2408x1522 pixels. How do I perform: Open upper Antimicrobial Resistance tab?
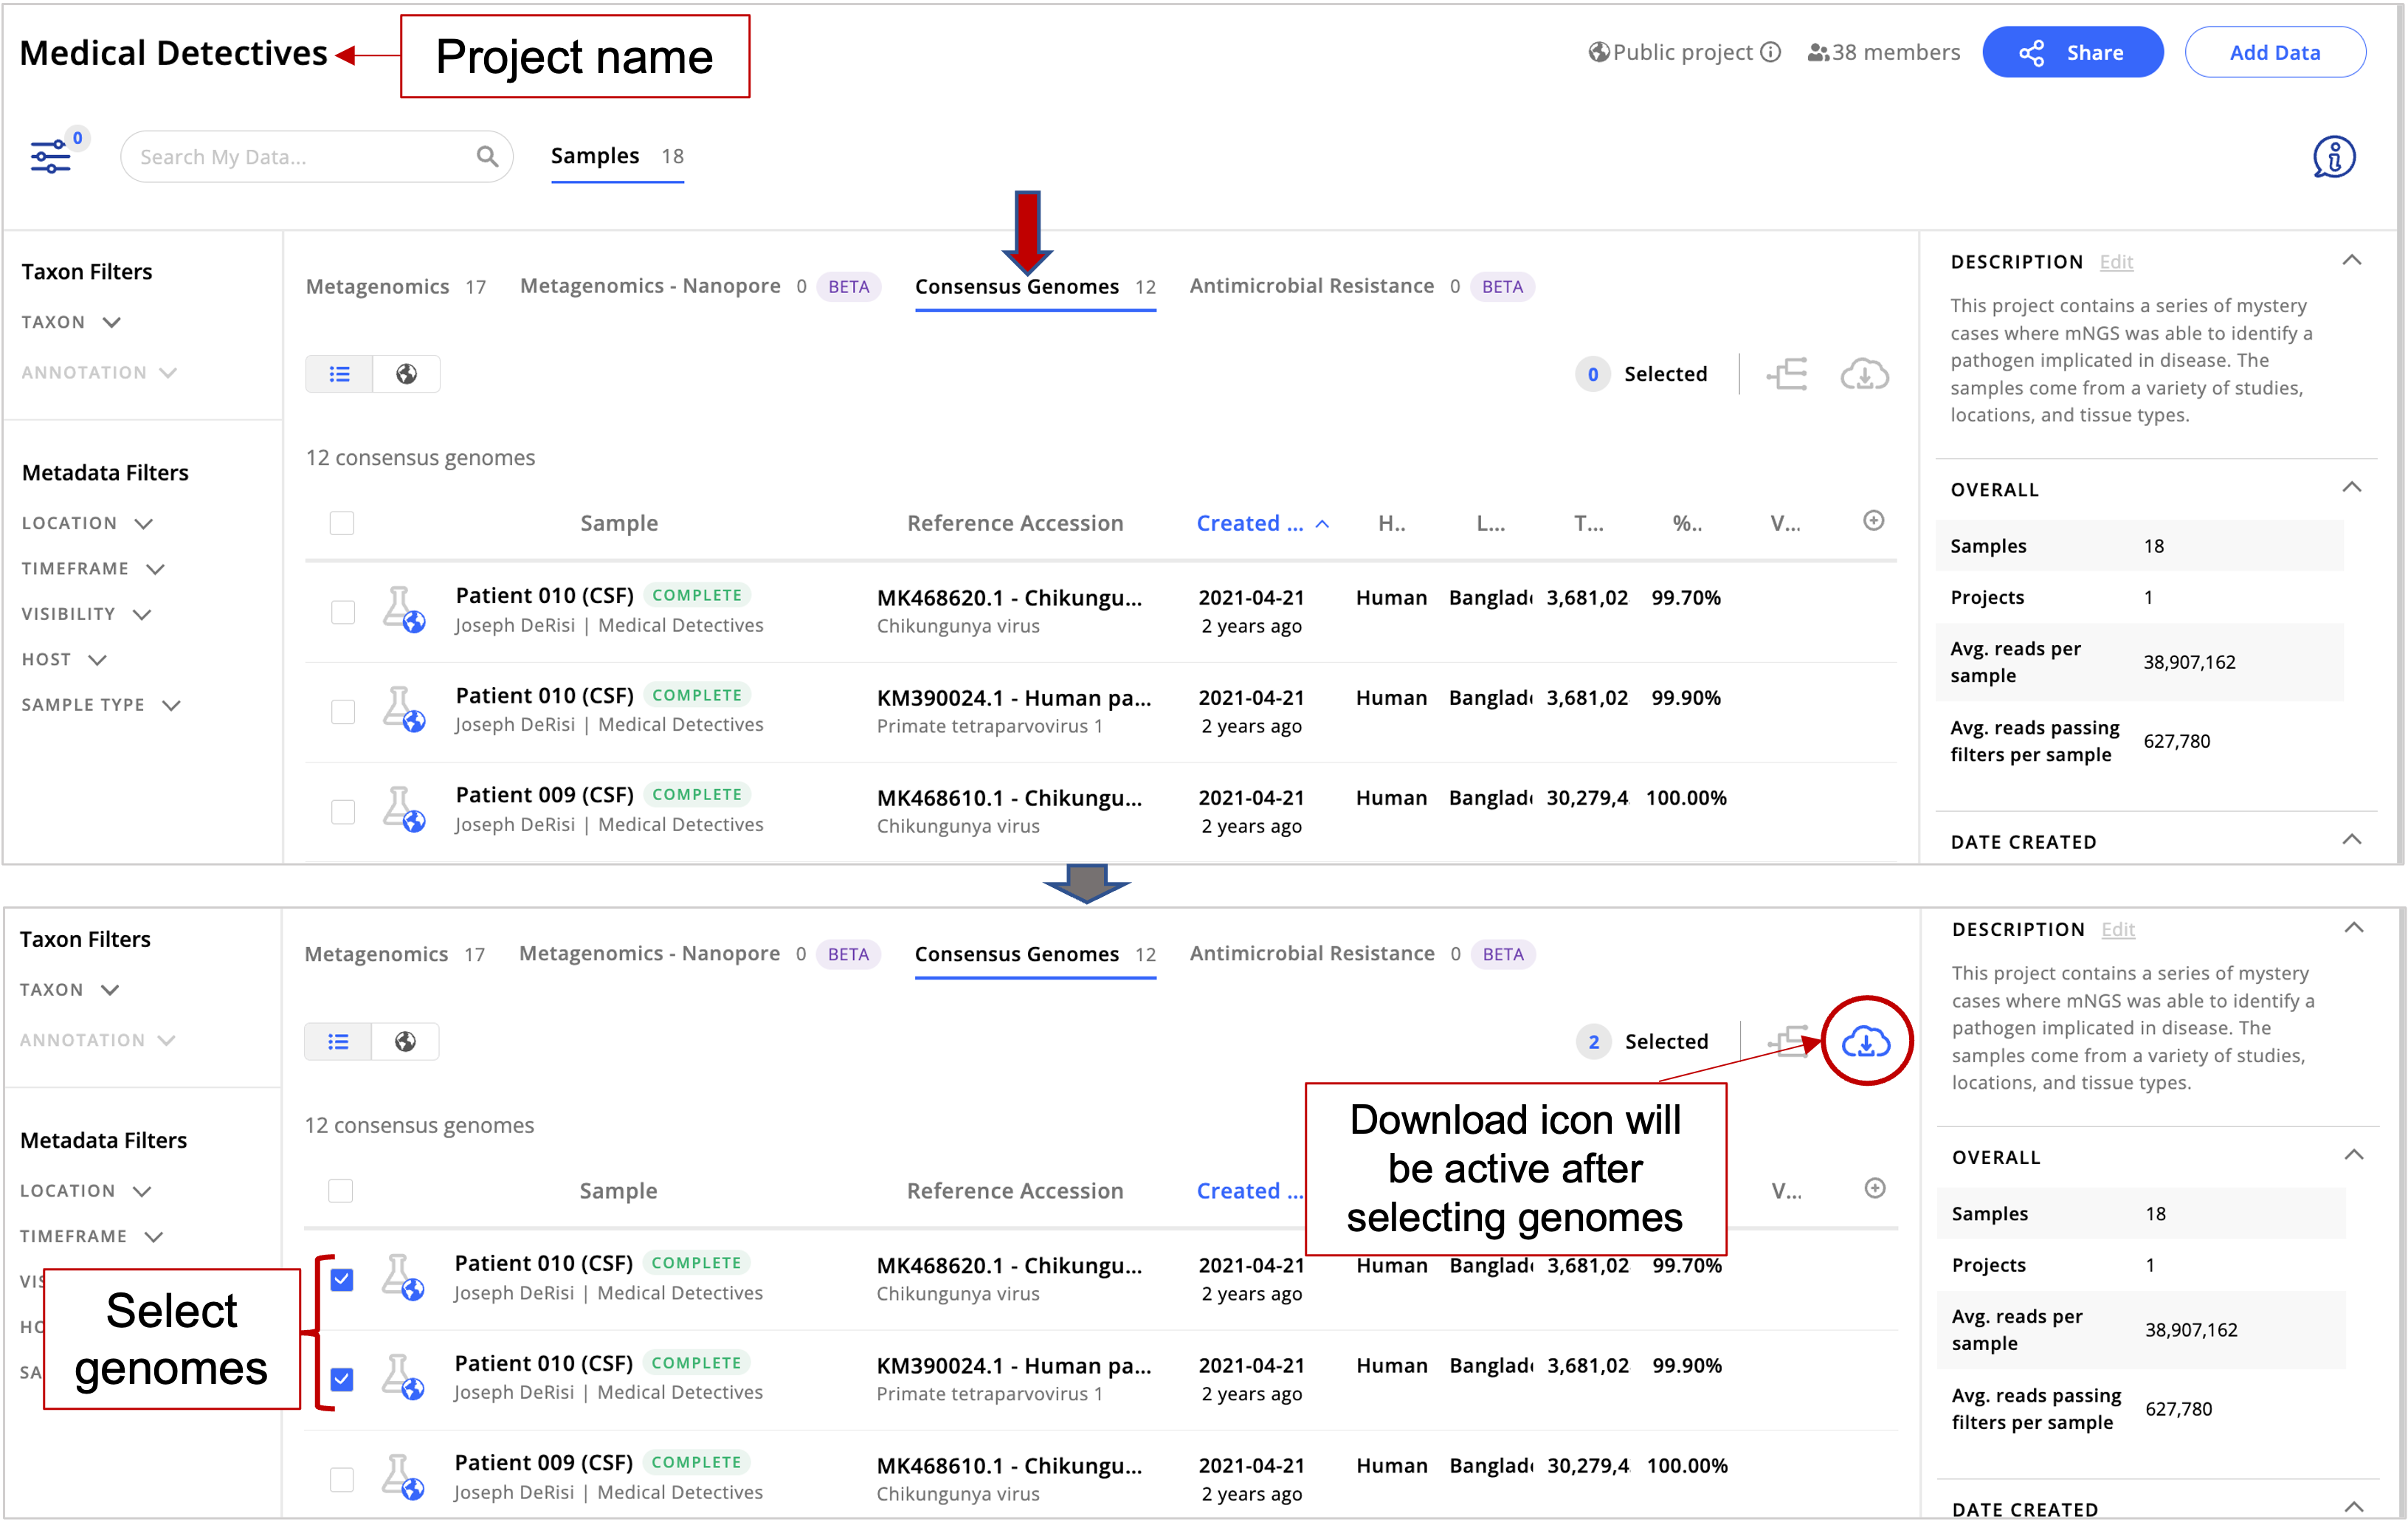coord(1361,287)
